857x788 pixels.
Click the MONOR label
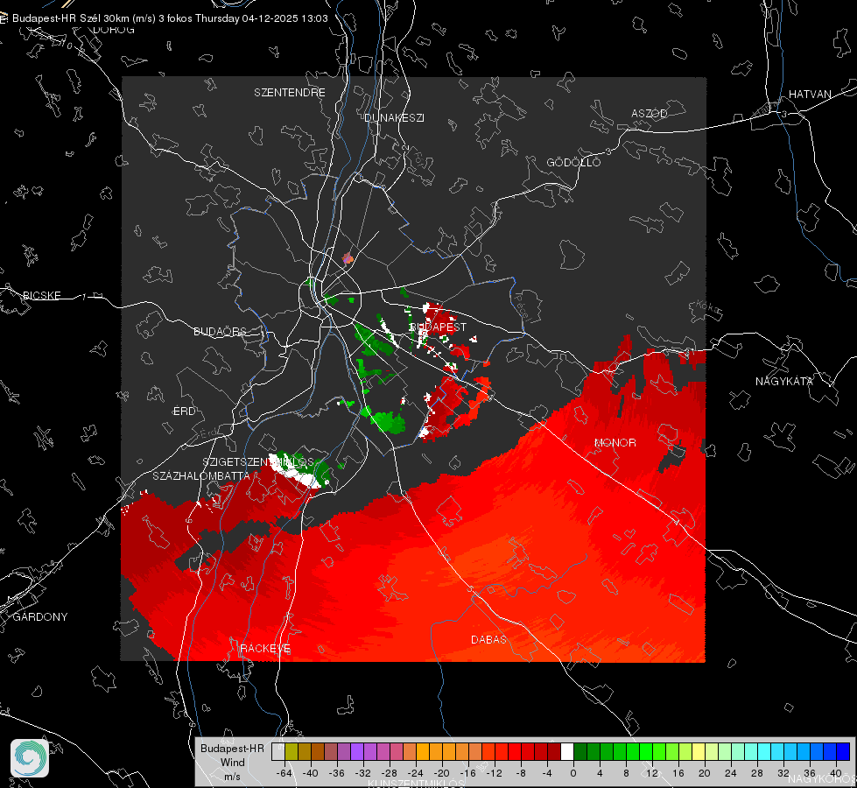tap(615, 443)
